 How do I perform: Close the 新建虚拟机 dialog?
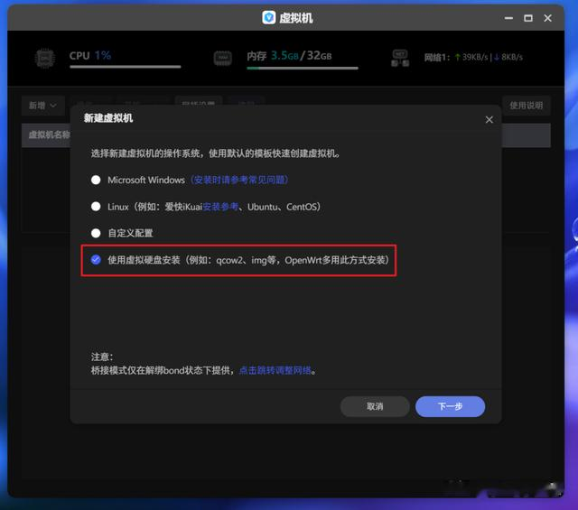coord(489,120)
